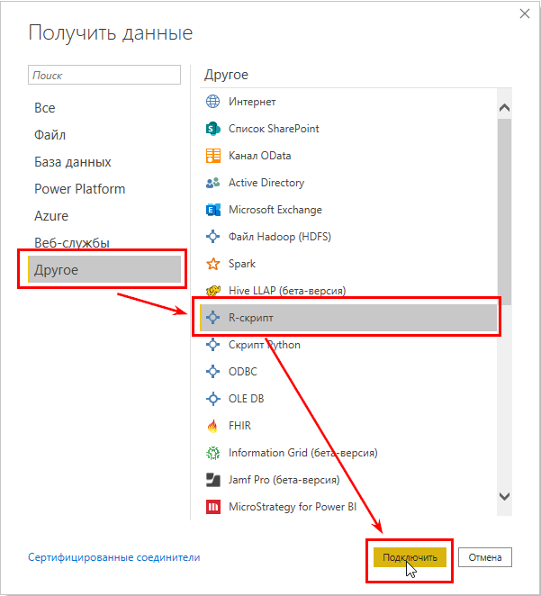Select Microsoft Exchange text label
Image resolution: width=541 pixels, height=596 pixels.
point(275,210)
